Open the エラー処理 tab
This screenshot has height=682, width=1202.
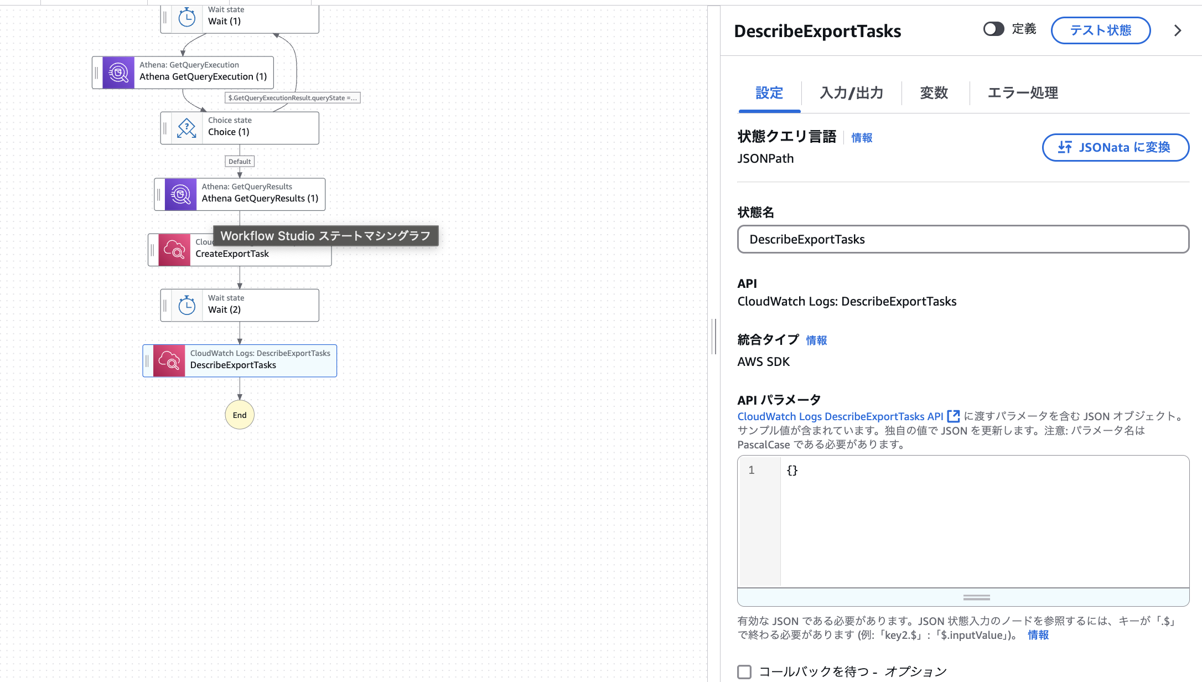point(1023,93)
